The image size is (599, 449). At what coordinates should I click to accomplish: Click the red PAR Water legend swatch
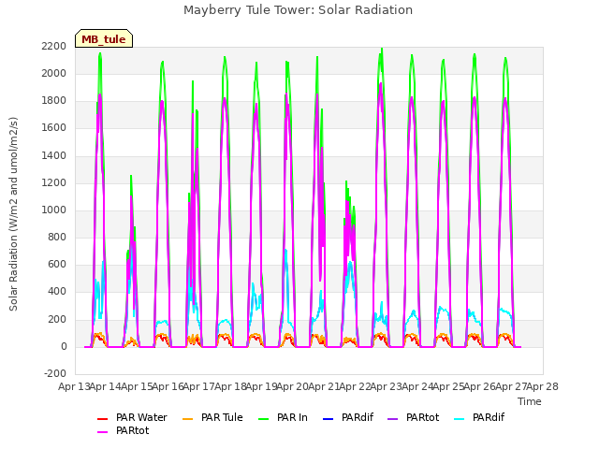point(102,419)
